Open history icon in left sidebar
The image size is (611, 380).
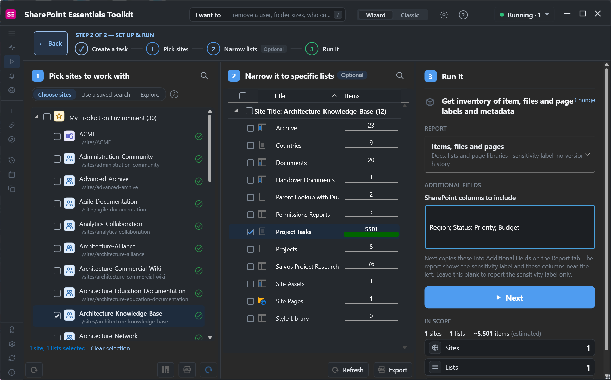pyautogui.click(x=12, y=160)
